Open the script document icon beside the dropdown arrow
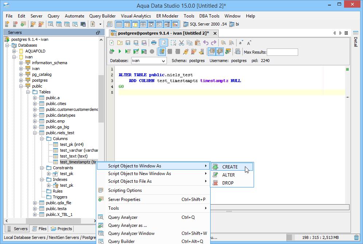Screen dimensions: 363x244 93,24
